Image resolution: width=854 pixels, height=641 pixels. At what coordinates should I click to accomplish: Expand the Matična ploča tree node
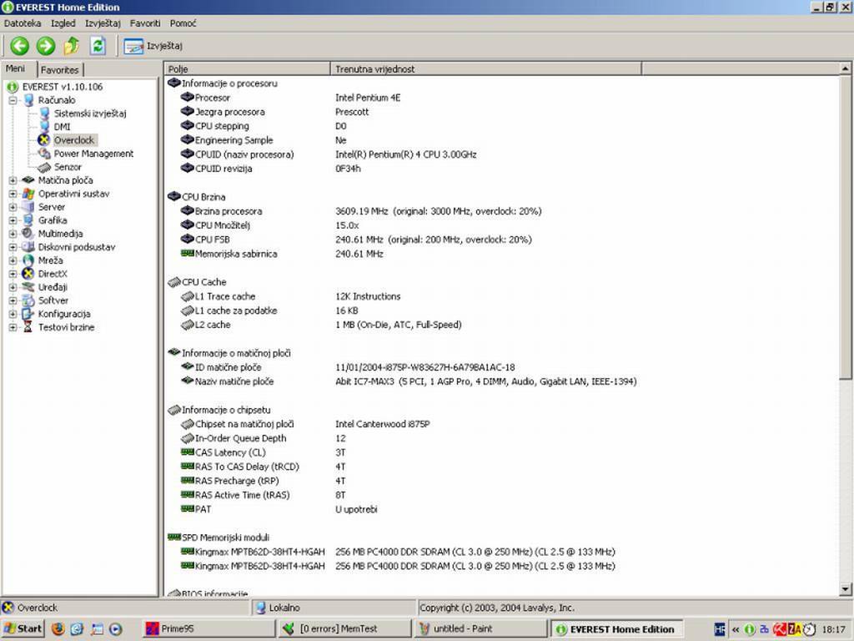pyautogui.click(x=13, y=180)
